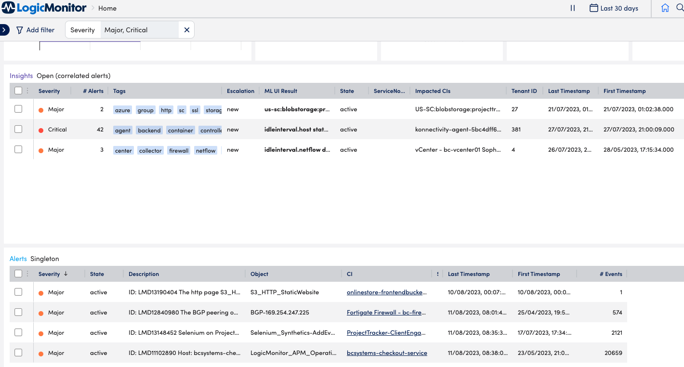The height and width of the screenshot is (367, 684).
Task: Click the ID: LMD13148452 alert description
Action: pyautogui.click(x=184, y=333)
